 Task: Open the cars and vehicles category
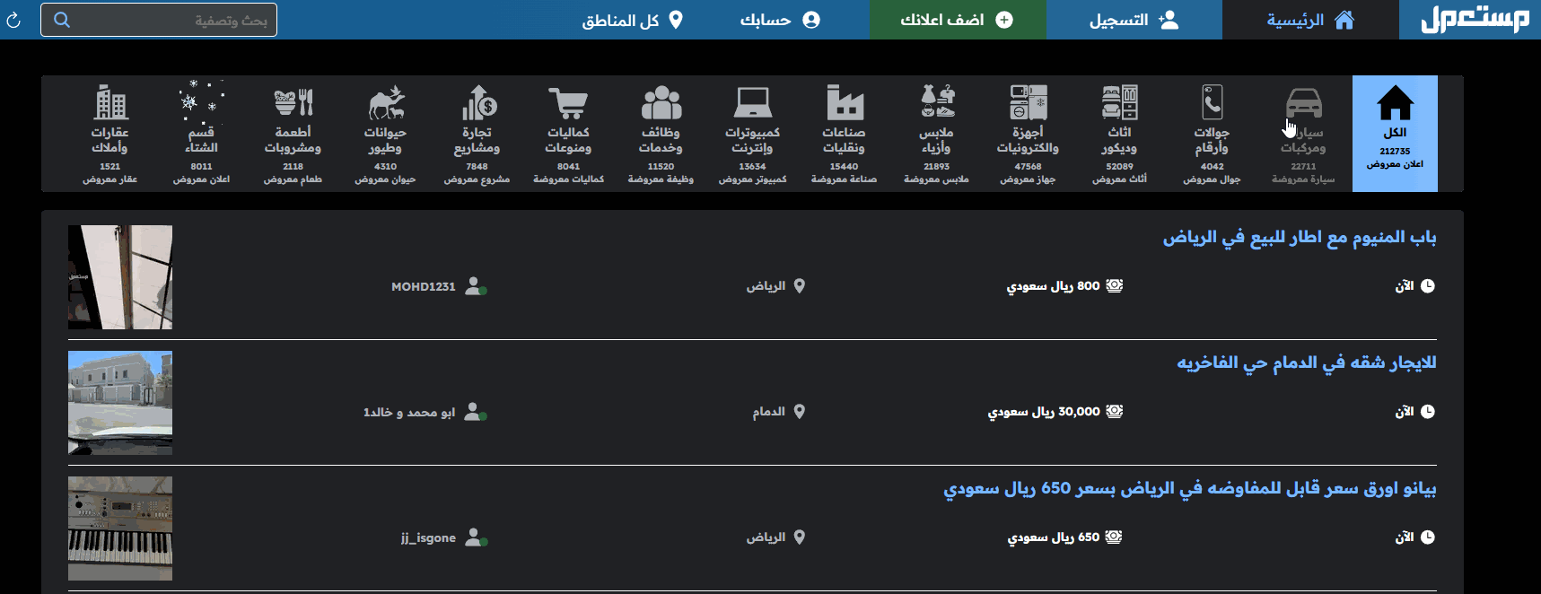pos(1303,134)
